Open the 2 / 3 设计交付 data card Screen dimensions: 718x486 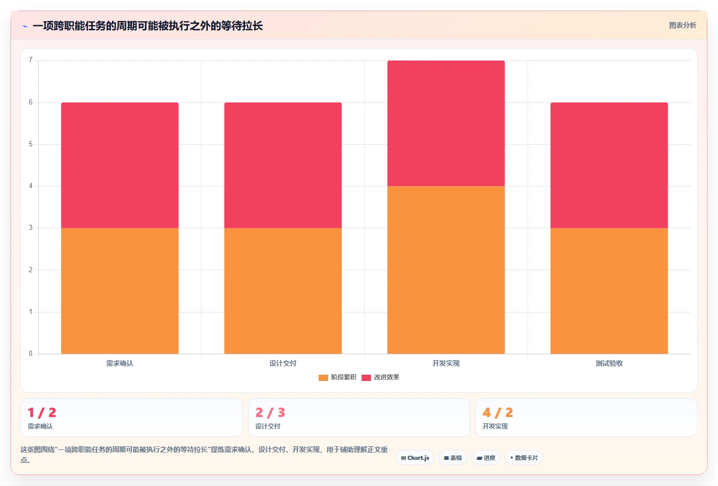[358, 418]
